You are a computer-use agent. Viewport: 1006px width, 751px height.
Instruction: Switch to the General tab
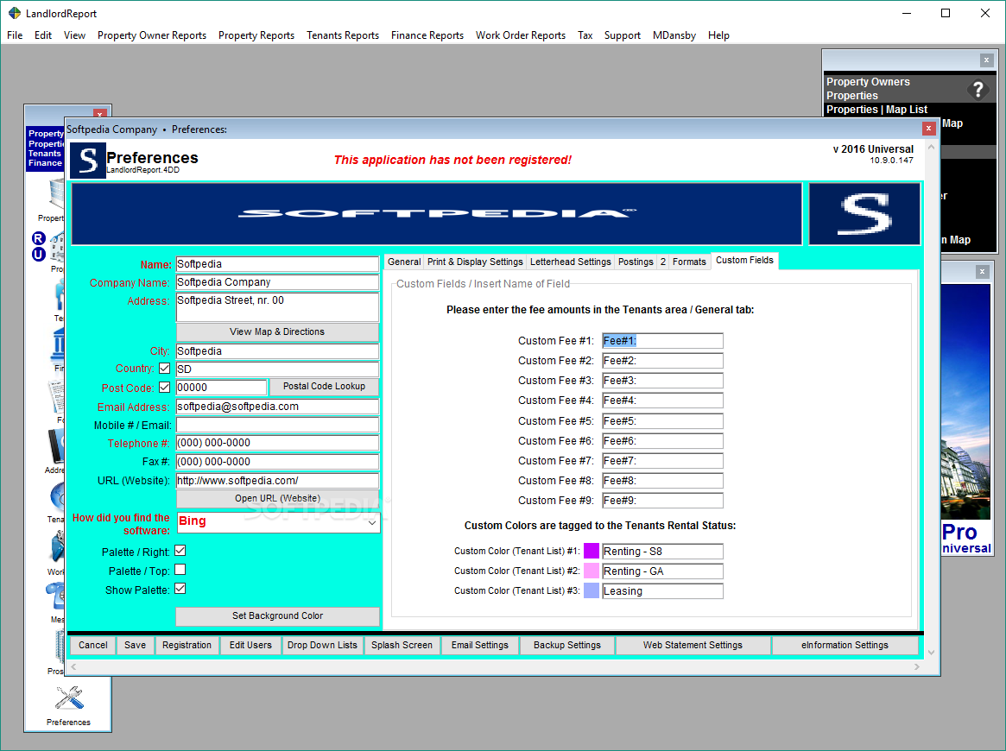pyautogui.click(x=404, y=262)
